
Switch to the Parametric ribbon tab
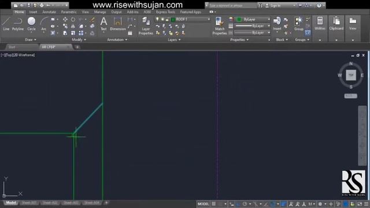pos(69,12)
